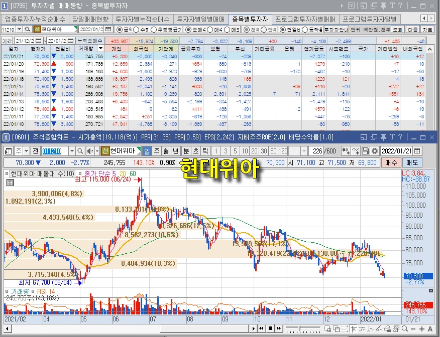
Task: Click the play arrow button in bottom bar
Action: (x=253, y=328)
